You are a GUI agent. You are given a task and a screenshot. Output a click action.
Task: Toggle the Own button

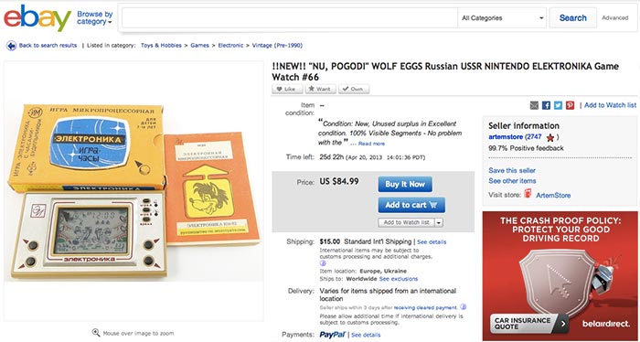tap(354, 89)
